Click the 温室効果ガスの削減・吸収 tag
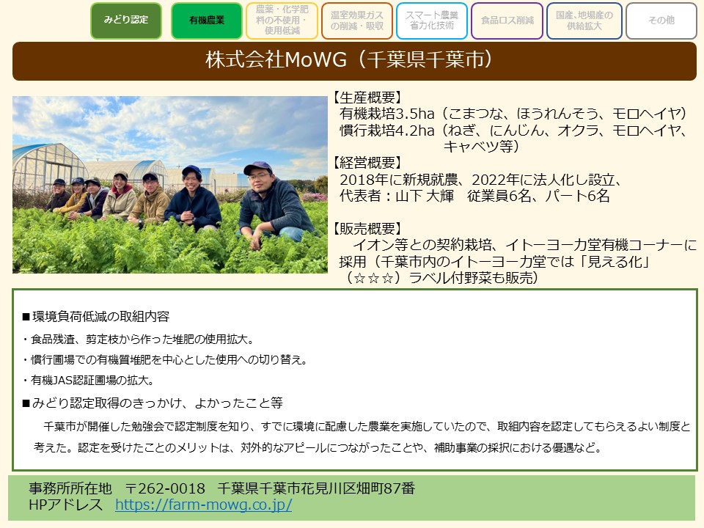 coord(357,21)
